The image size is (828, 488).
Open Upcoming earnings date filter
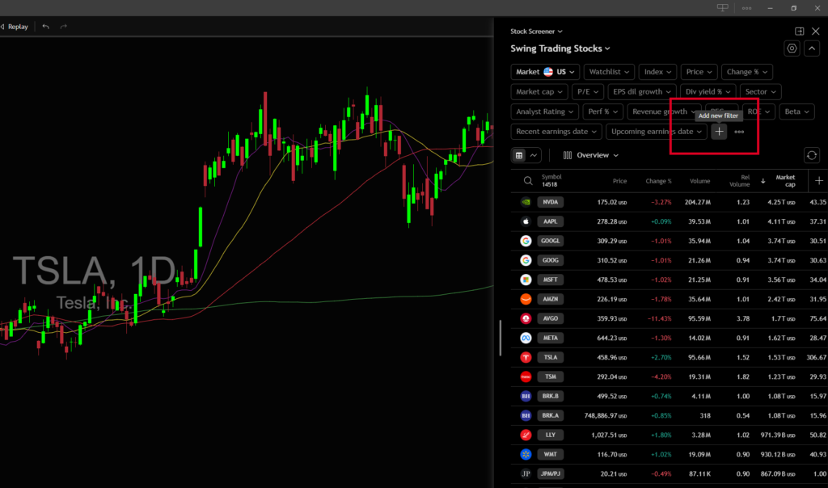click(657, 132)
